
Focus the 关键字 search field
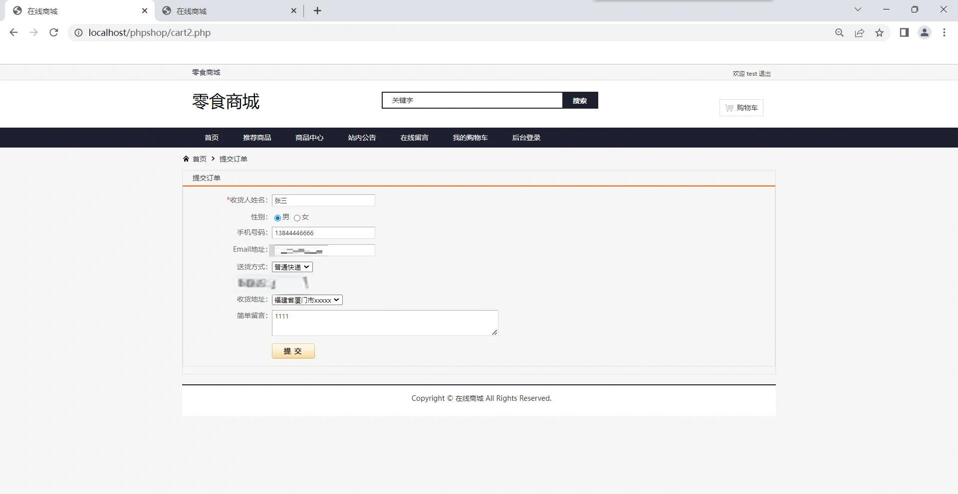(473, 100)
